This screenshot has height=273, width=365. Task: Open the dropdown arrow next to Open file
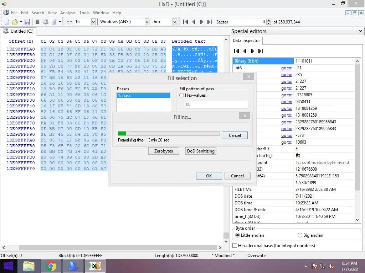21,22
